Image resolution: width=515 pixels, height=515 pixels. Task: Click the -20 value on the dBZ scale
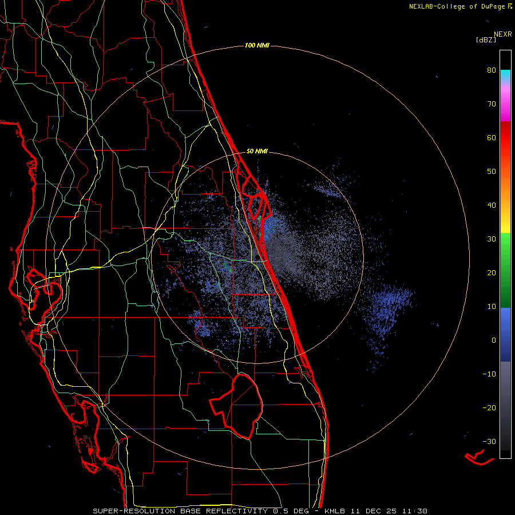pos(489,407)
